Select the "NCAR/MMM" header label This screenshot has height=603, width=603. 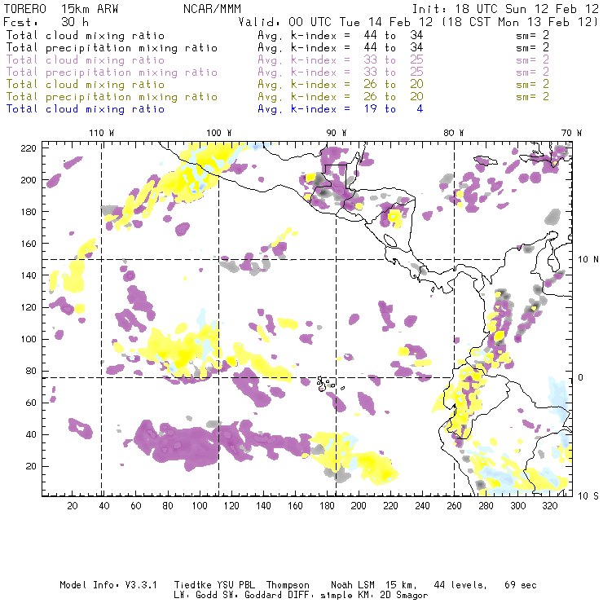(x=212, y=9)
